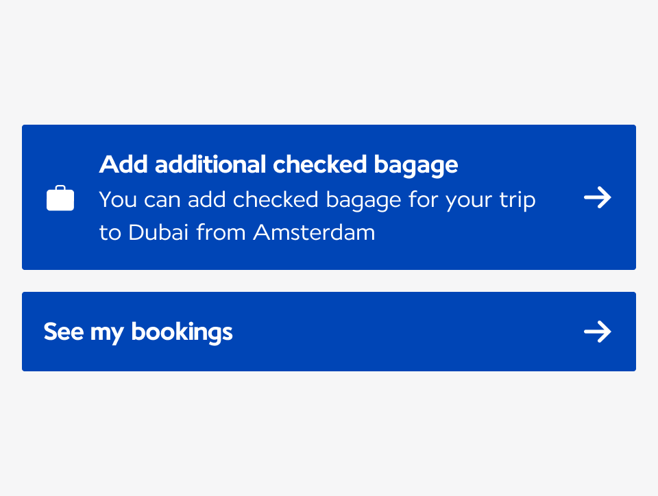Click the word "checked" in the bold heading

[320, 164]
